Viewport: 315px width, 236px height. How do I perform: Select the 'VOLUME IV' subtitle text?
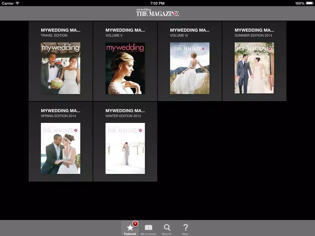(179, 35)
